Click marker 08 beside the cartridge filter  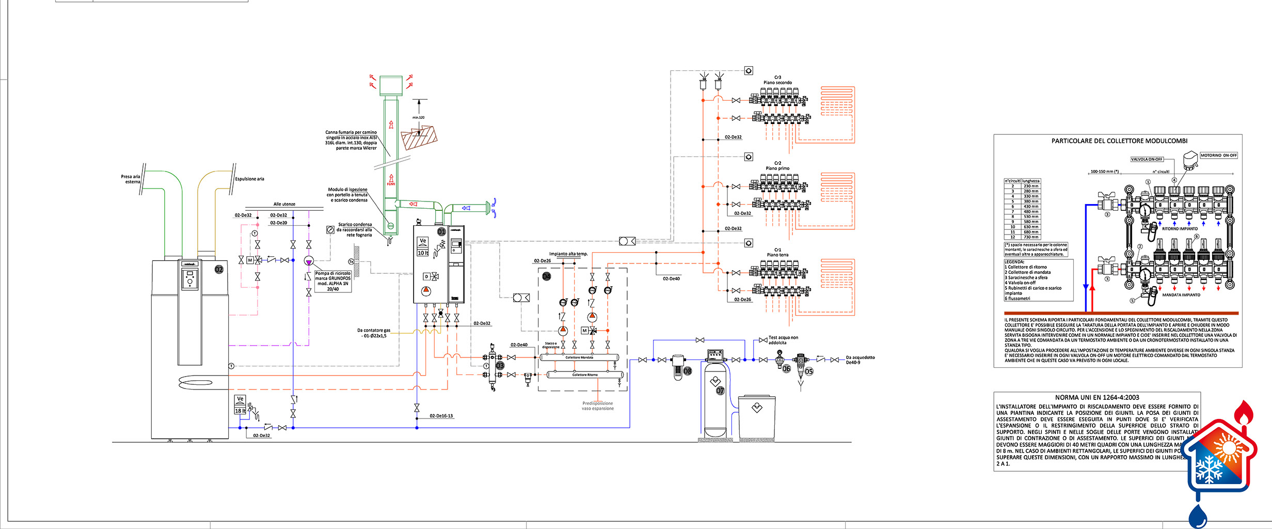point(688,371)
